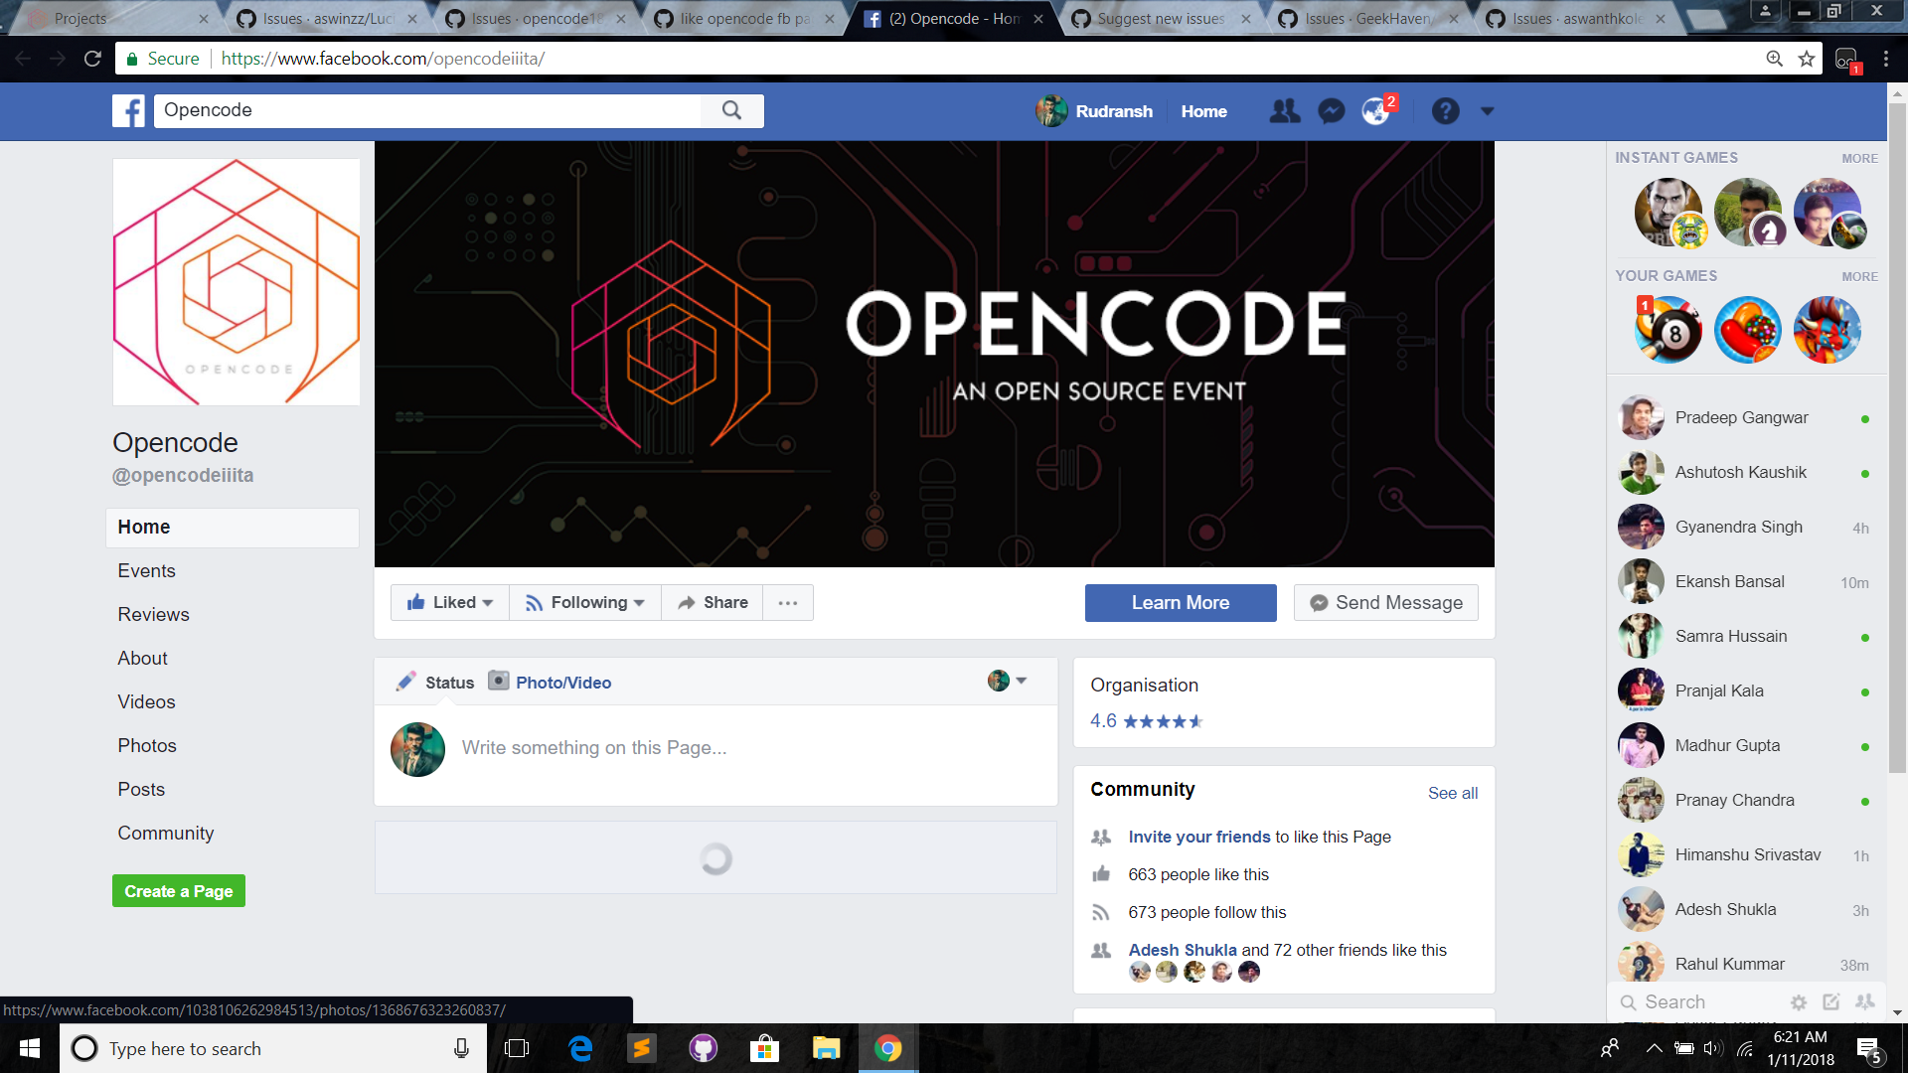This screenshot has width=1908, height=1073.
Task: Open more options via the ellipsis button
Action: [x=788, y=602]
